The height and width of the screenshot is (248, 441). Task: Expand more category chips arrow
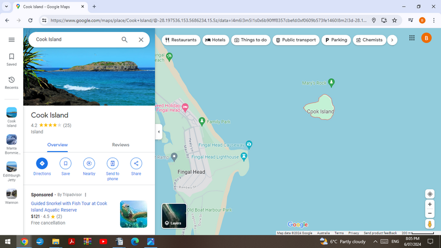point(392,40)
